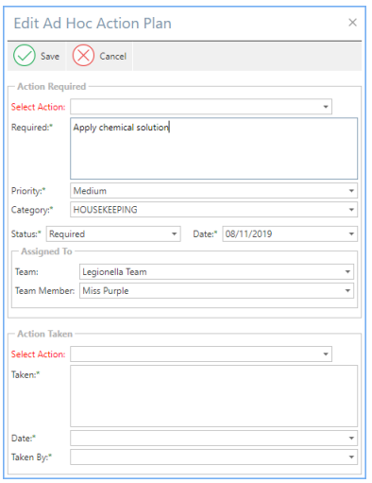
Task: Click into the Taken text area
Action: click(x=213, y=396)
